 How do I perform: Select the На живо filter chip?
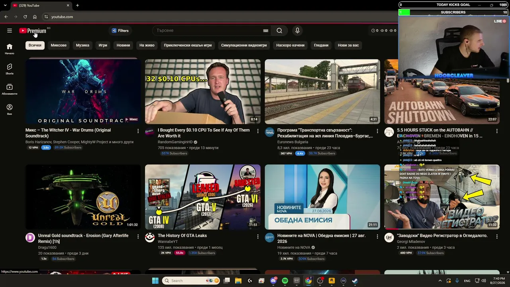[x=147, y=45]
